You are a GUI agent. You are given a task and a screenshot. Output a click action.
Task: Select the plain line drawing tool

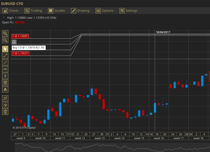5,62
